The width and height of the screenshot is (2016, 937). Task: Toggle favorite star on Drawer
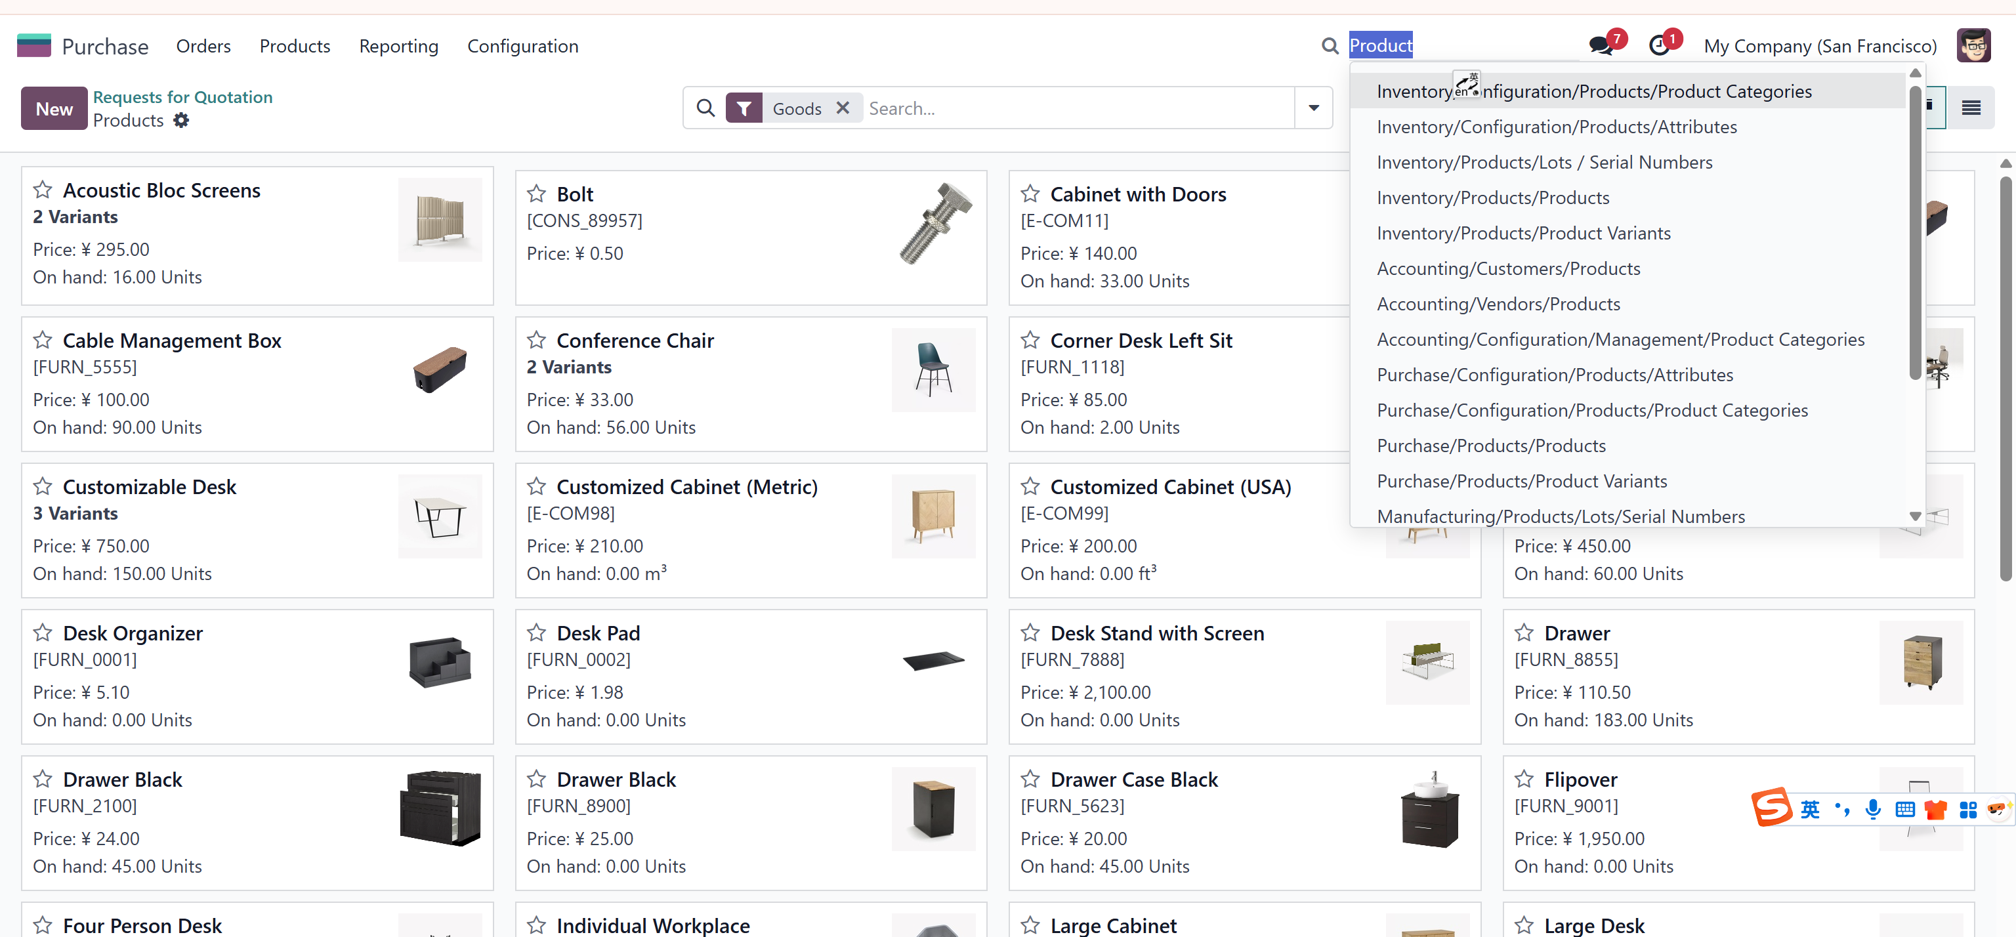1524,633
